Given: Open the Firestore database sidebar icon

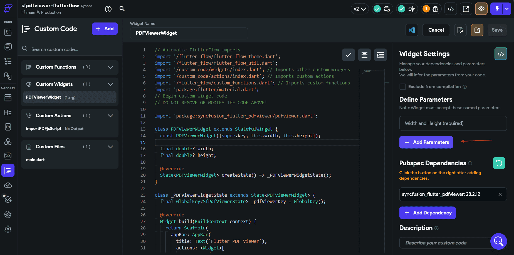Looking at the screenshot, I should tap(8, 97).
